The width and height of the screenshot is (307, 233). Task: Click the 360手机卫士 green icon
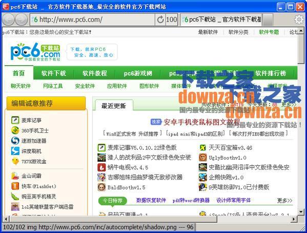[x=15, y=130]
